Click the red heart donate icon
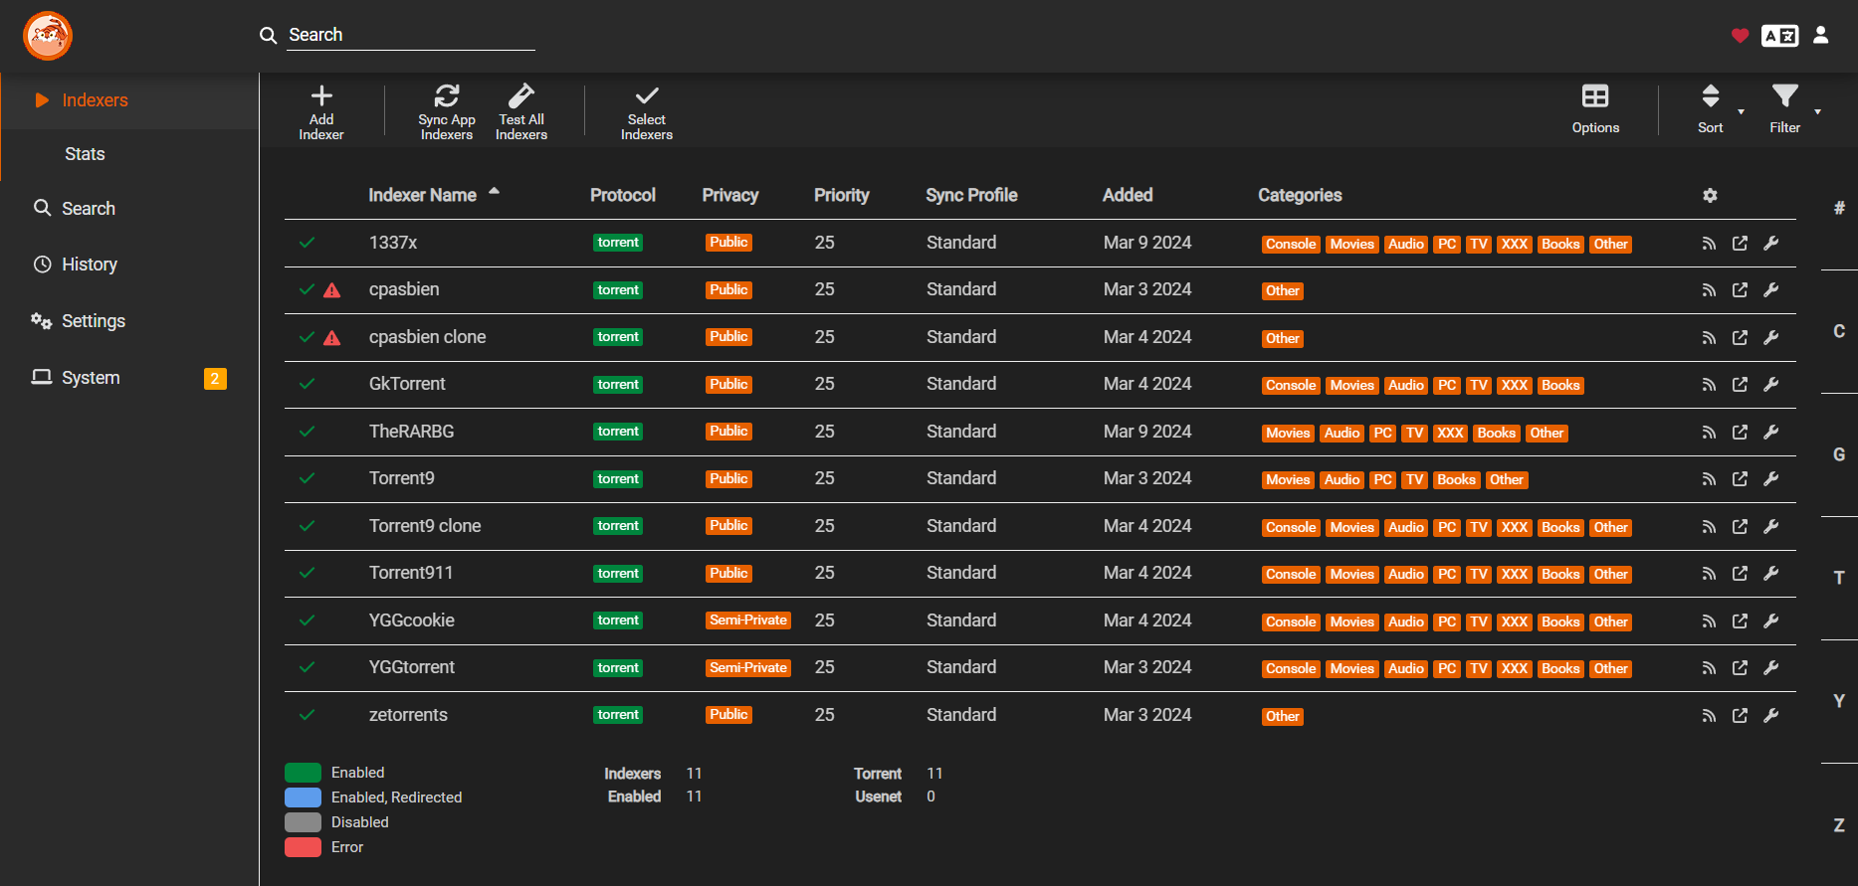This screenshot has width=1858, height=886. [x=1740, y=36]
